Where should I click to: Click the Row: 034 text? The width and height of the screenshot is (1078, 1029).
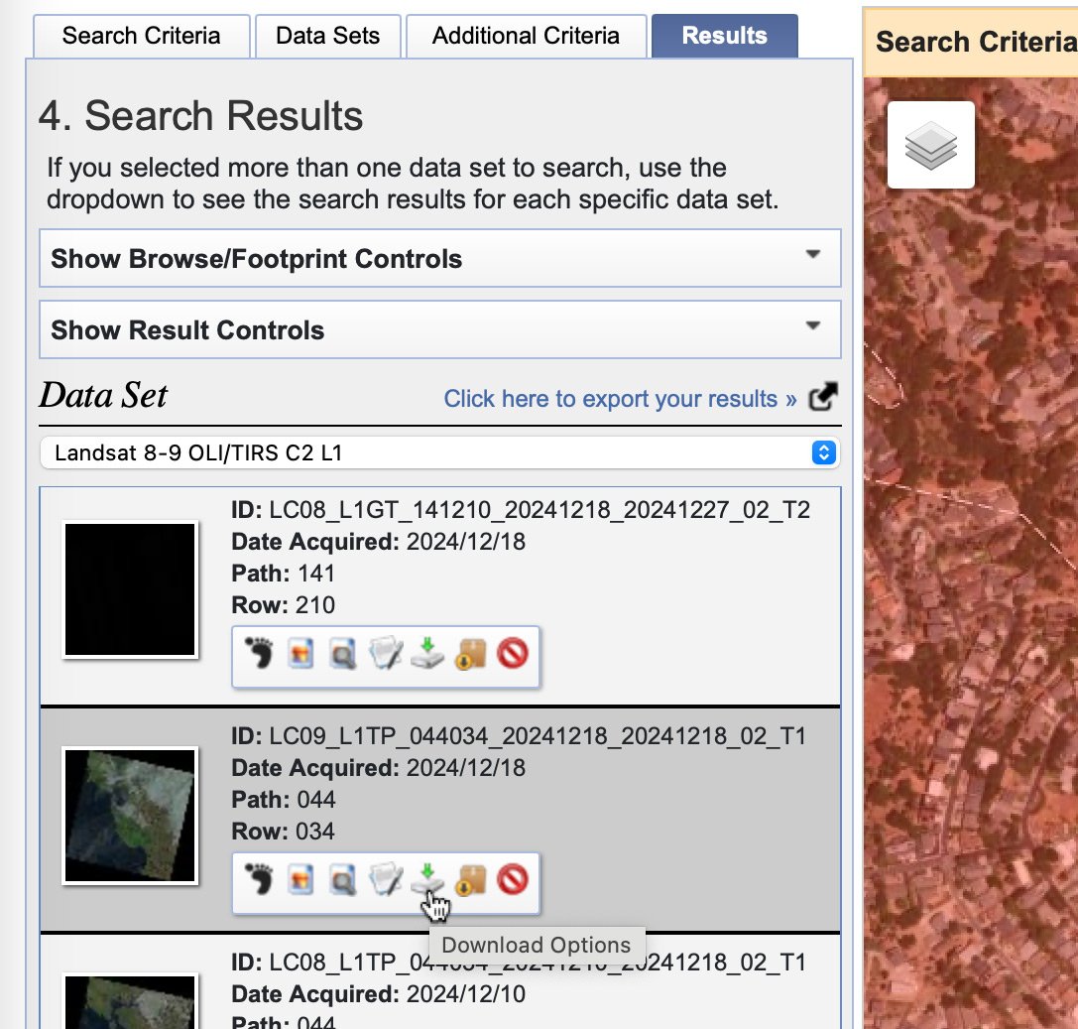click(284, 831)
